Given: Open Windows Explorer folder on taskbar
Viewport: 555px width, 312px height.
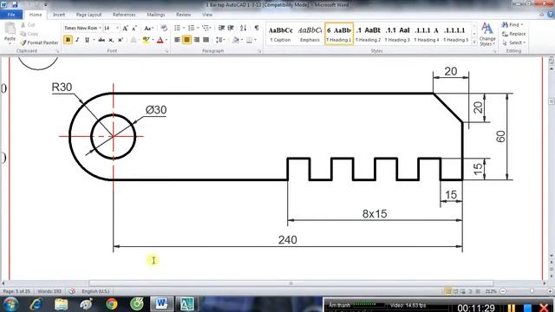Looking at the screenshot, I should [x=62, y=304].
